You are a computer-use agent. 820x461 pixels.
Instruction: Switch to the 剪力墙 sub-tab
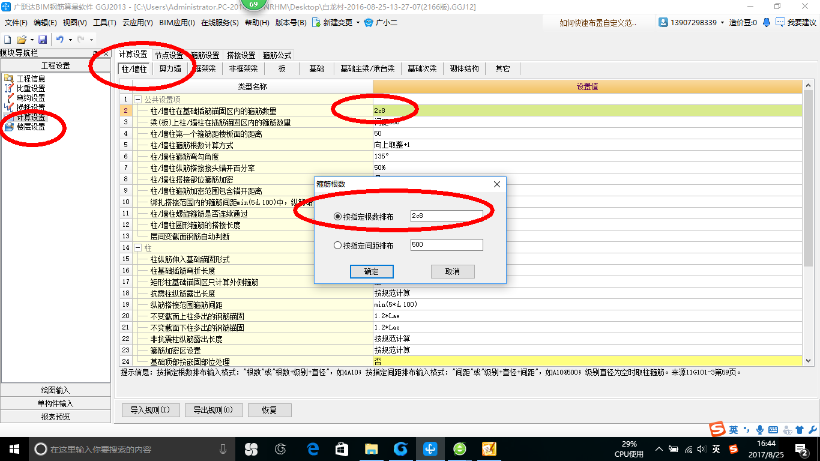click(170, 69)
